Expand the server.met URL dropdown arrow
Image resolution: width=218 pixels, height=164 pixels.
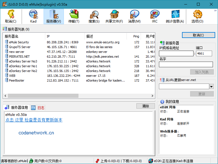212,86
